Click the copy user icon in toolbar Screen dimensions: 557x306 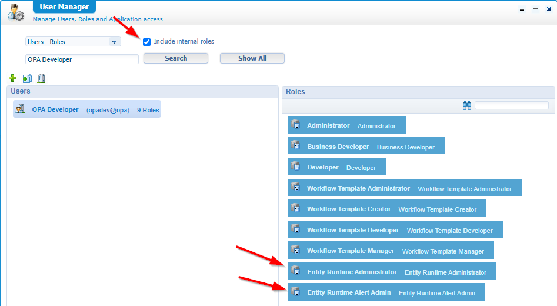click(27, 78)
